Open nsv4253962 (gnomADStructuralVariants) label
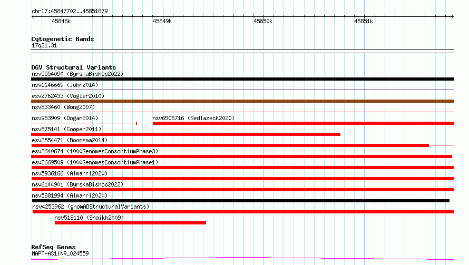Image resolution: width=469 pixels, height=265 pixels. click(x=91, y=207)
